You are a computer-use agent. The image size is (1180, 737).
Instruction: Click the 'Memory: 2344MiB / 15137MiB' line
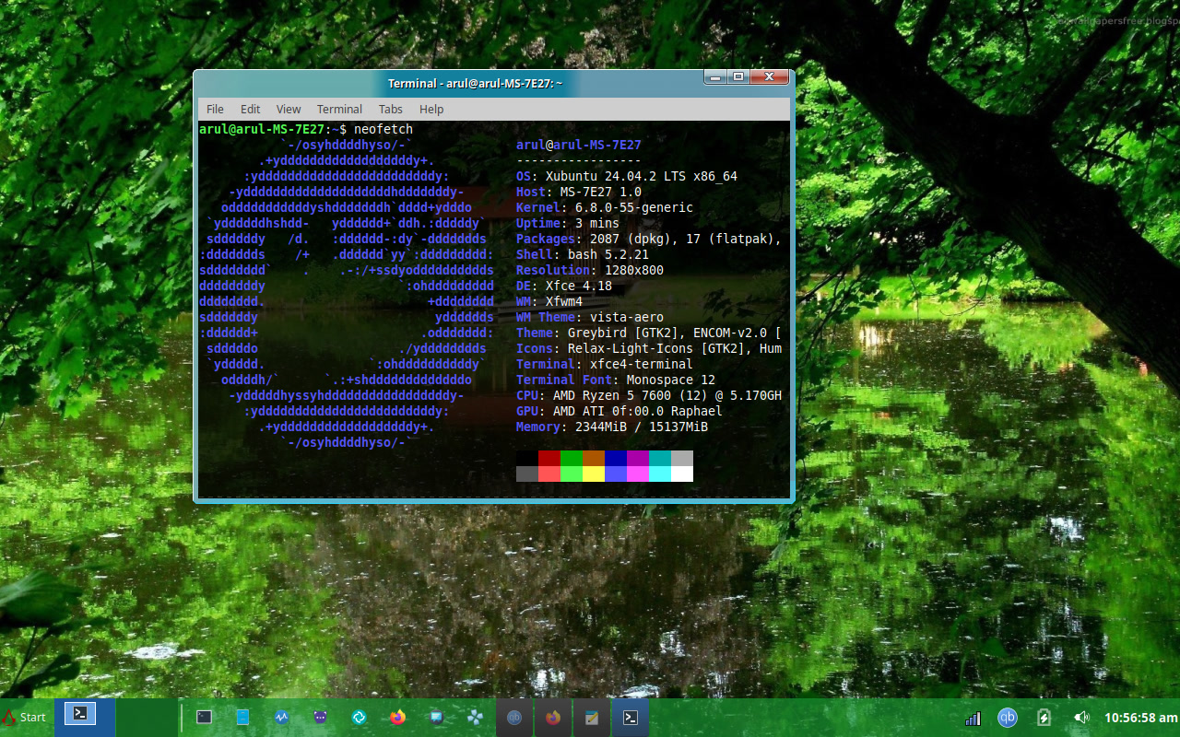click(x=612, y=427)
